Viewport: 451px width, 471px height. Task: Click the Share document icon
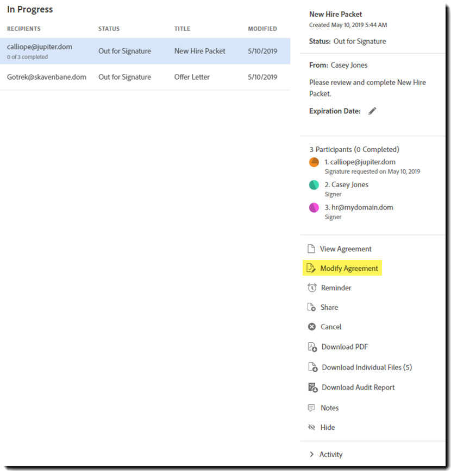(311, 307)
